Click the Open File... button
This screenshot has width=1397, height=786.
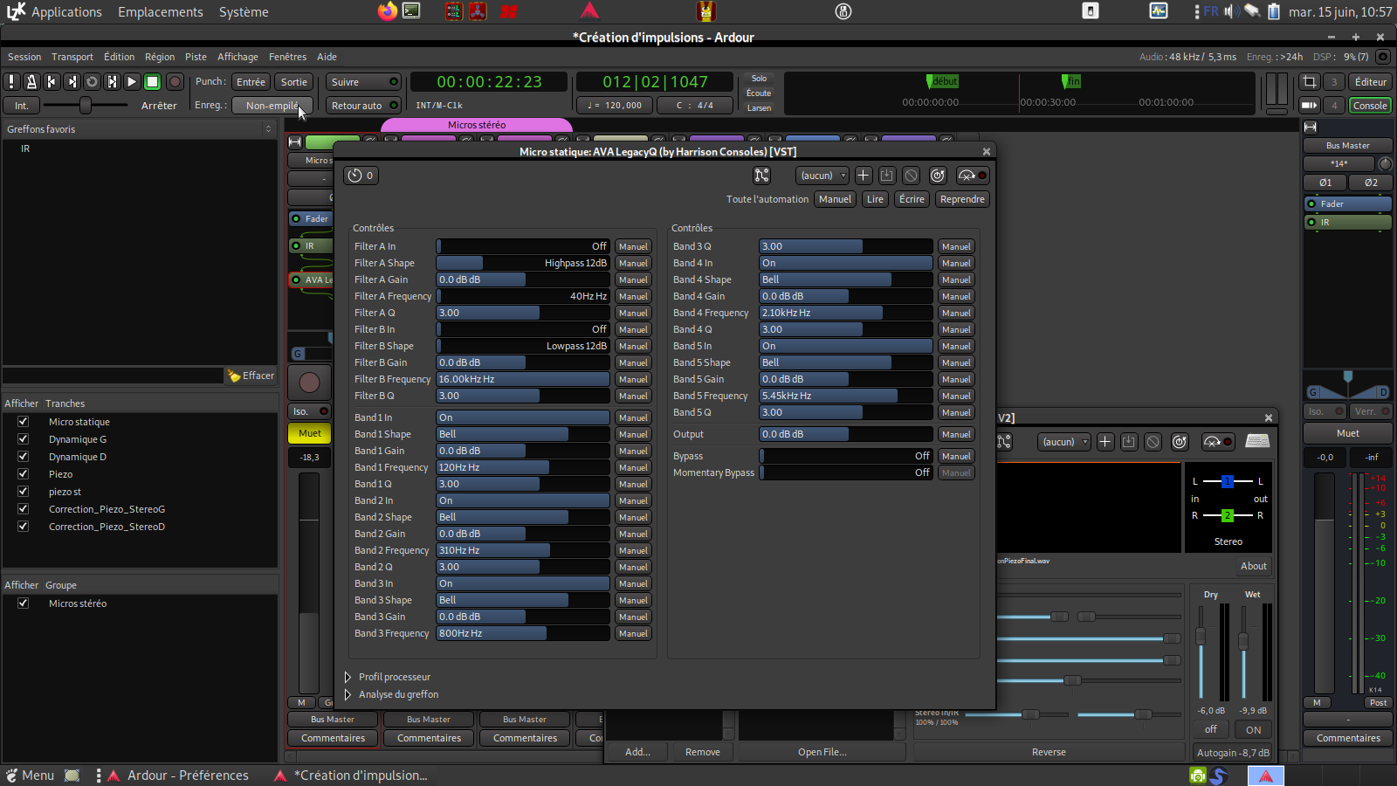point(822,752)
